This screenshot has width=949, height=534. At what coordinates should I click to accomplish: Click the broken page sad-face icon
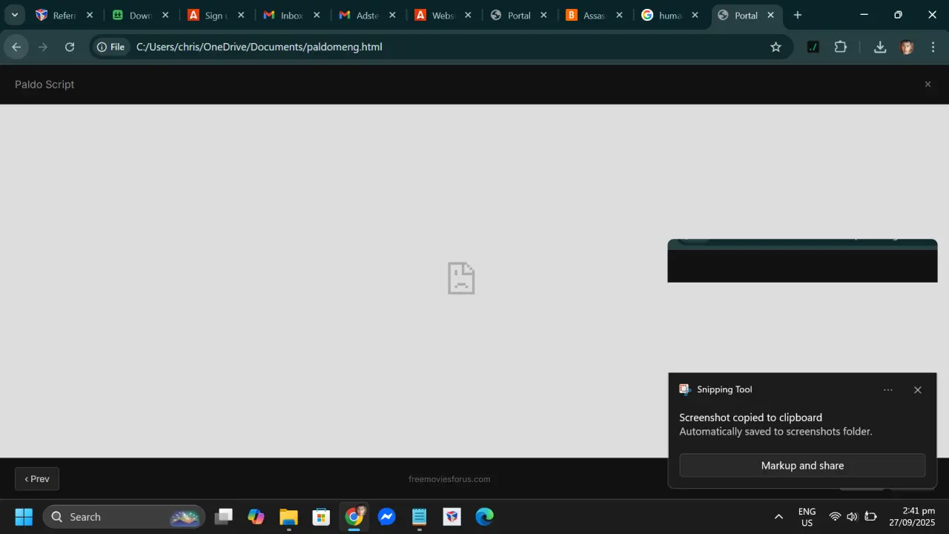461,278
